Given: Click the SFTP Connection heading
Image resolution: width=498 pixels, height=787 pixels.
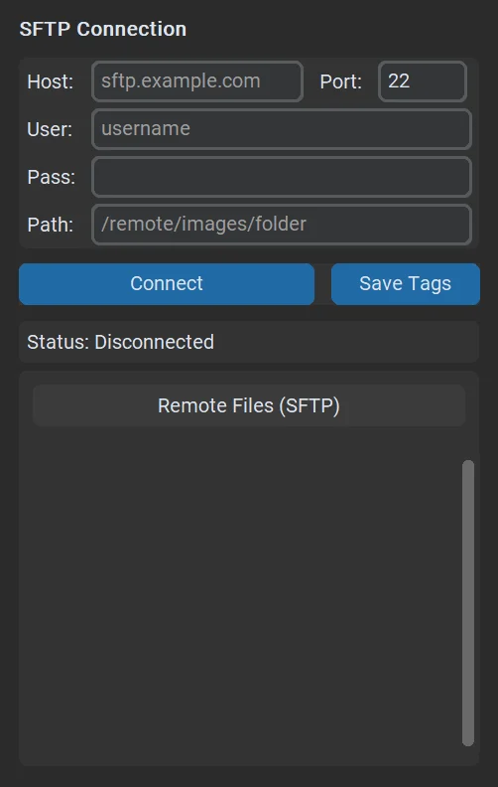Looking at the screenshot, I should (103, 29).
